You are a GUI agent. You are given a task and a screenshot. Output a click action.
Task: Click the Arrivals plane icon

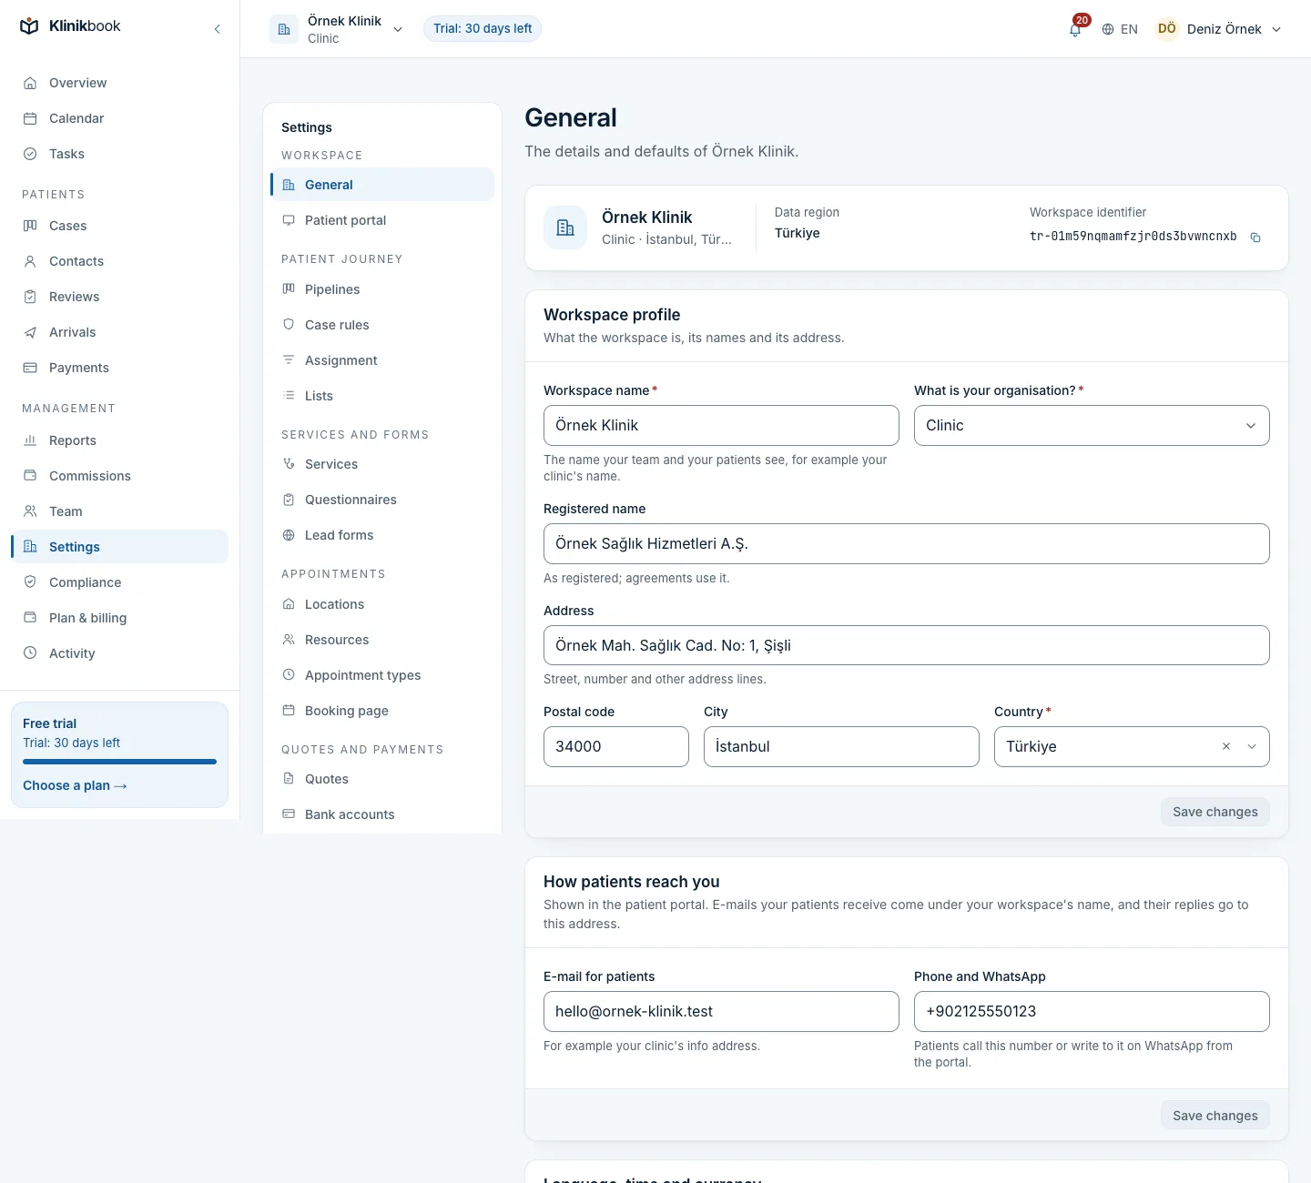[30, 332]
